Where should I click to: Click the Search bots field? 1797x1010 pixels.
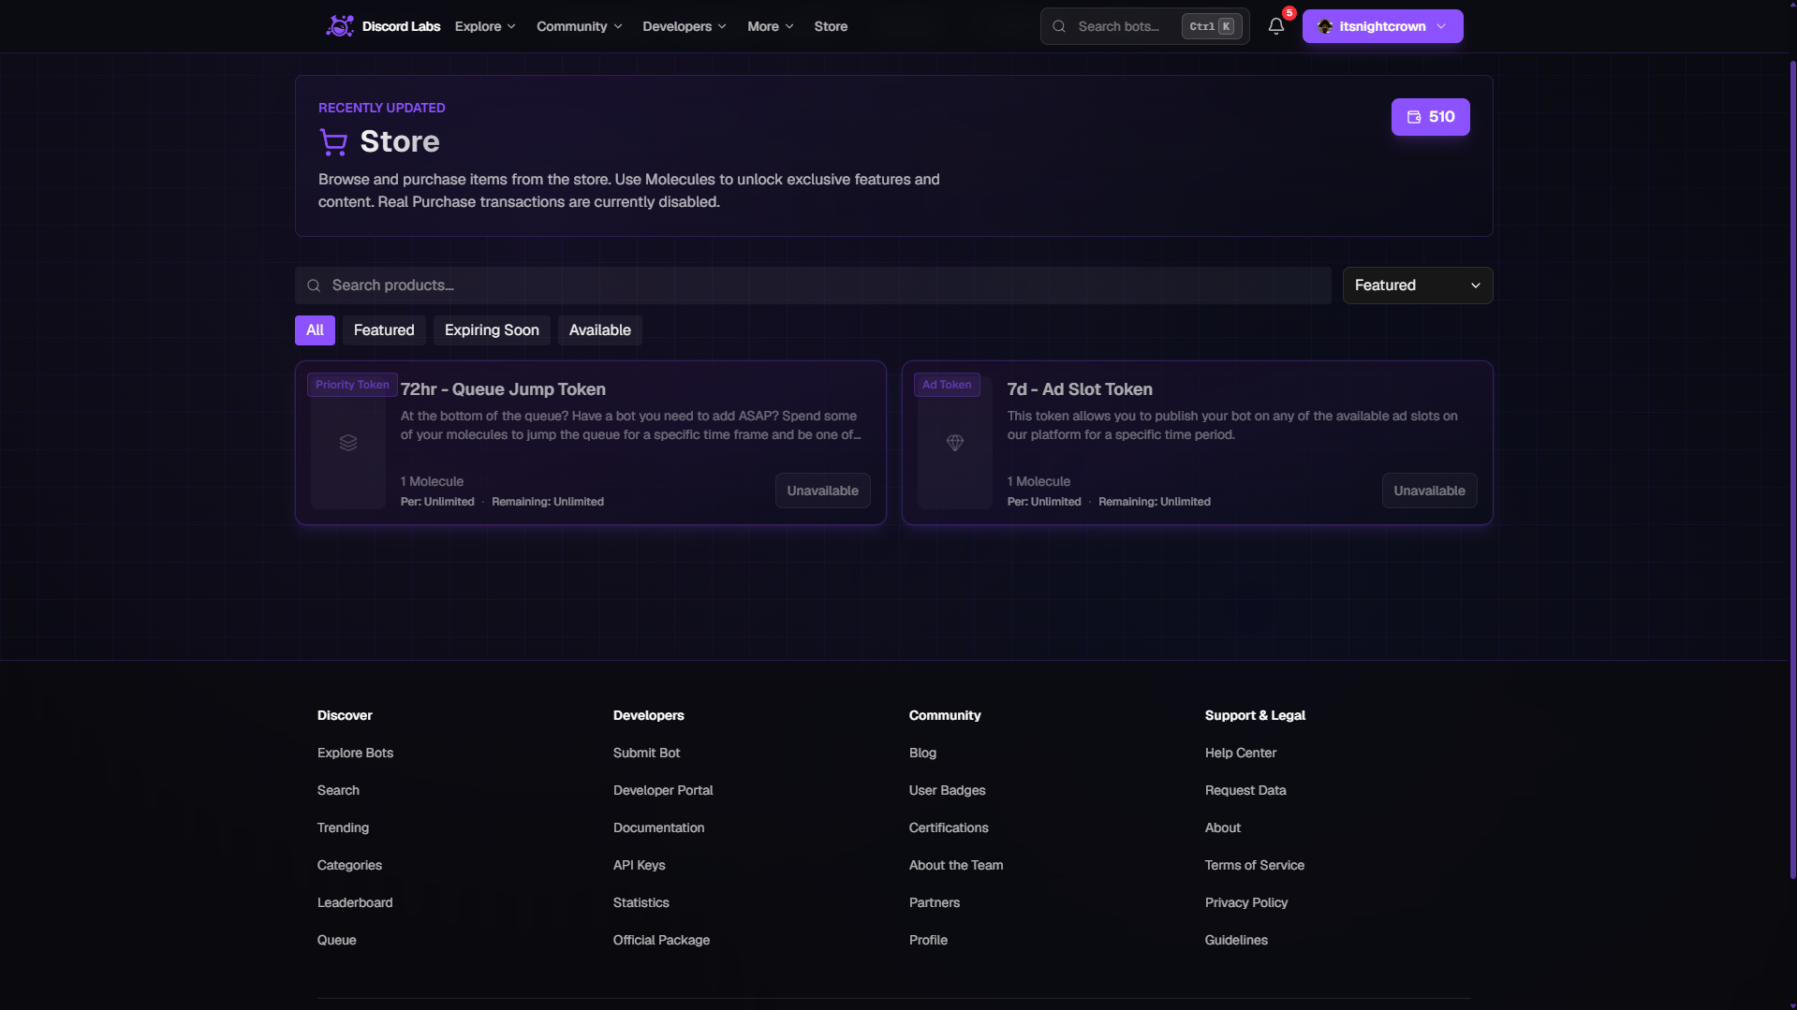[x=1144, y=26]
